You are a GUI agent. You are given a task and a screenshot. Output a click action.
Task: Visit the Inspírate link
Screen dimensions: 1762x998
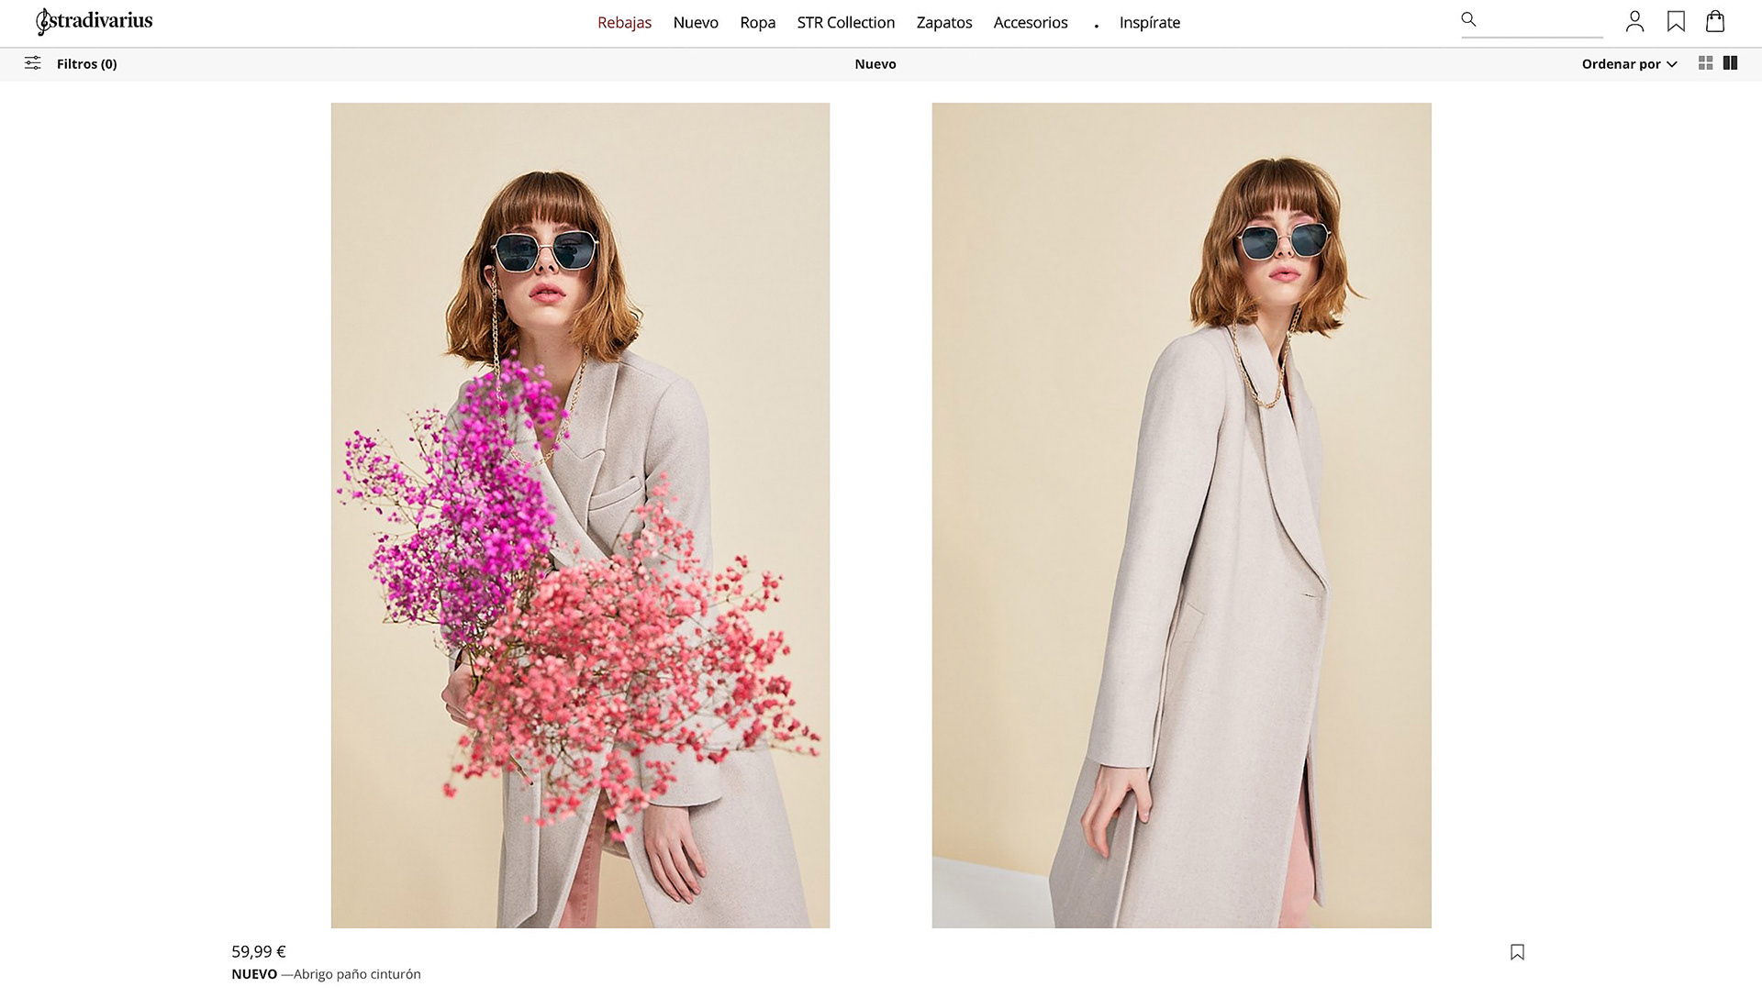(x=1149, y=23)
